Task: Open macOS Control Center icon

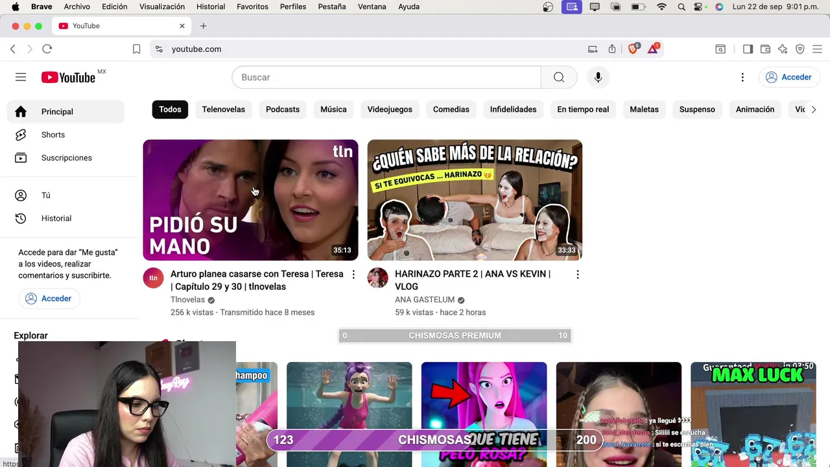Action: point(699,6)
